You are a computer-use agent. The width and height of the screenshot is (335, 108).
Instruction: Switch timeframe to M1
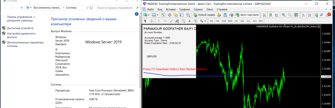212,21
